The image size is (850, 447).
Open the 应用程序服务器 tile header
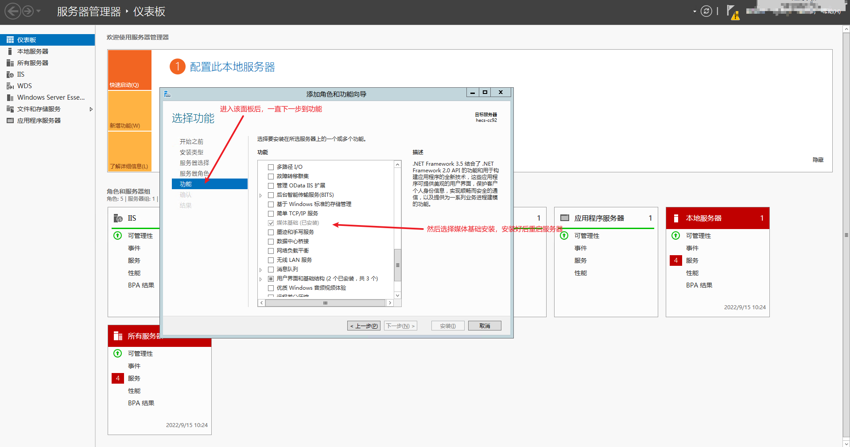(x=605, y=218)
